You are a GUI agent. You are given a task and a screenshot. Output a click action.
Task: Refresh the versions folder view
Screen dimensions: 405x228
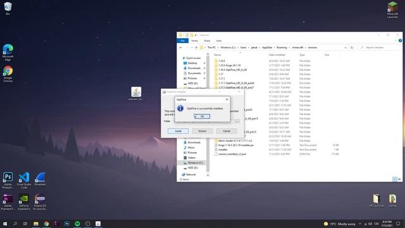click(352, 47)
